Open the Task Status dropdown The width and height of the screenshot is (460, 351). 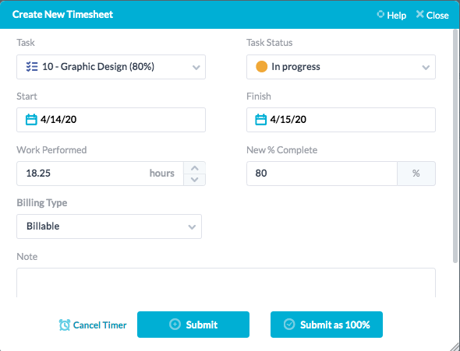click(x=341, y=67)
